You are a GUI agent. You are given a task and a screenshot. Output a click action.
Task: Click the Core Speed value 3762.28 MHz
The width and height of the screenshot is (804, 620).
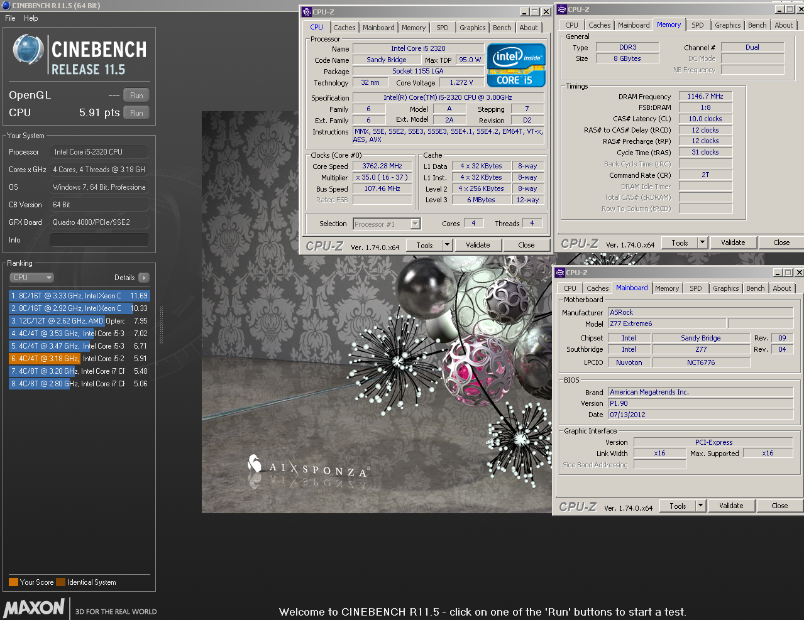[382, 166]
